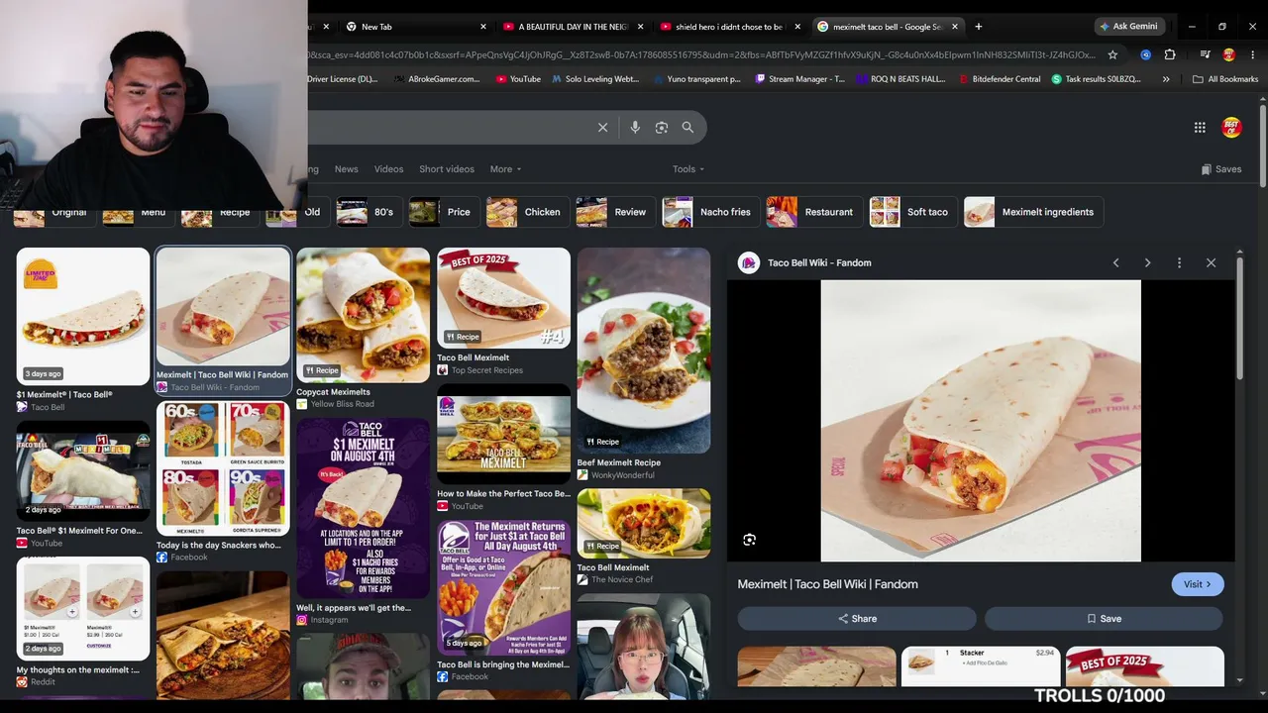
Task: Click the Visit button for Fandom page
Action: pos(1198,584)
